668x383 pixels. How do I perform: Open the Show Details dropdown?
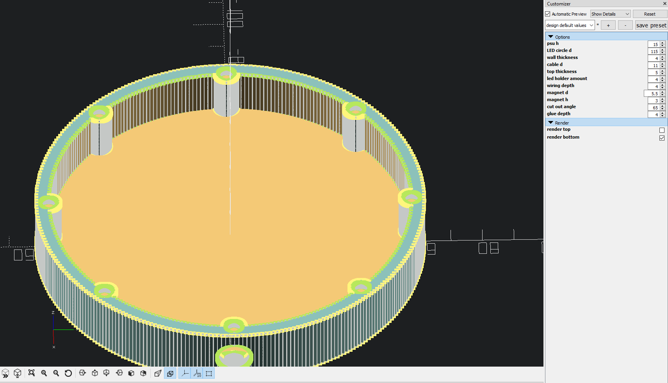click(x=610, y=14)
